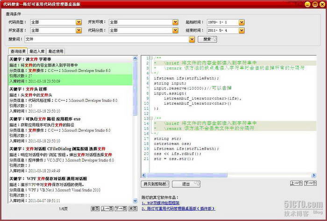The image size is (327, 221).
Task: Open the 开发语言 dropdown list
Action: click(x=78, y=31)
